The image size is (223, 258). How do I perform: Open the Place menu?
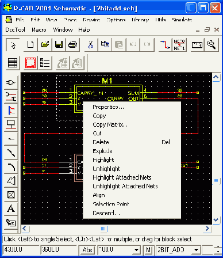(x=70, y=20)
